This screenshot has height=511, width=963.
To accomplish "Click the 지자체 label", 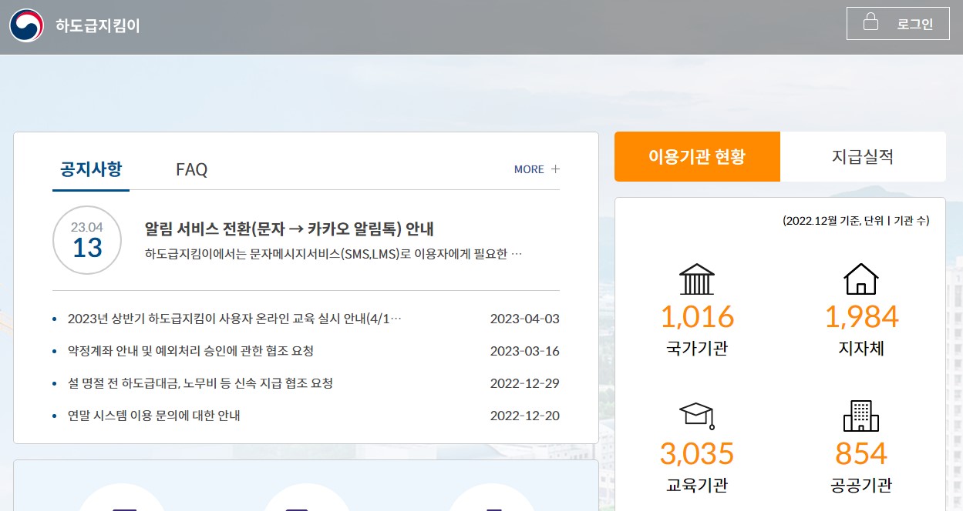I will click(861, 349).
